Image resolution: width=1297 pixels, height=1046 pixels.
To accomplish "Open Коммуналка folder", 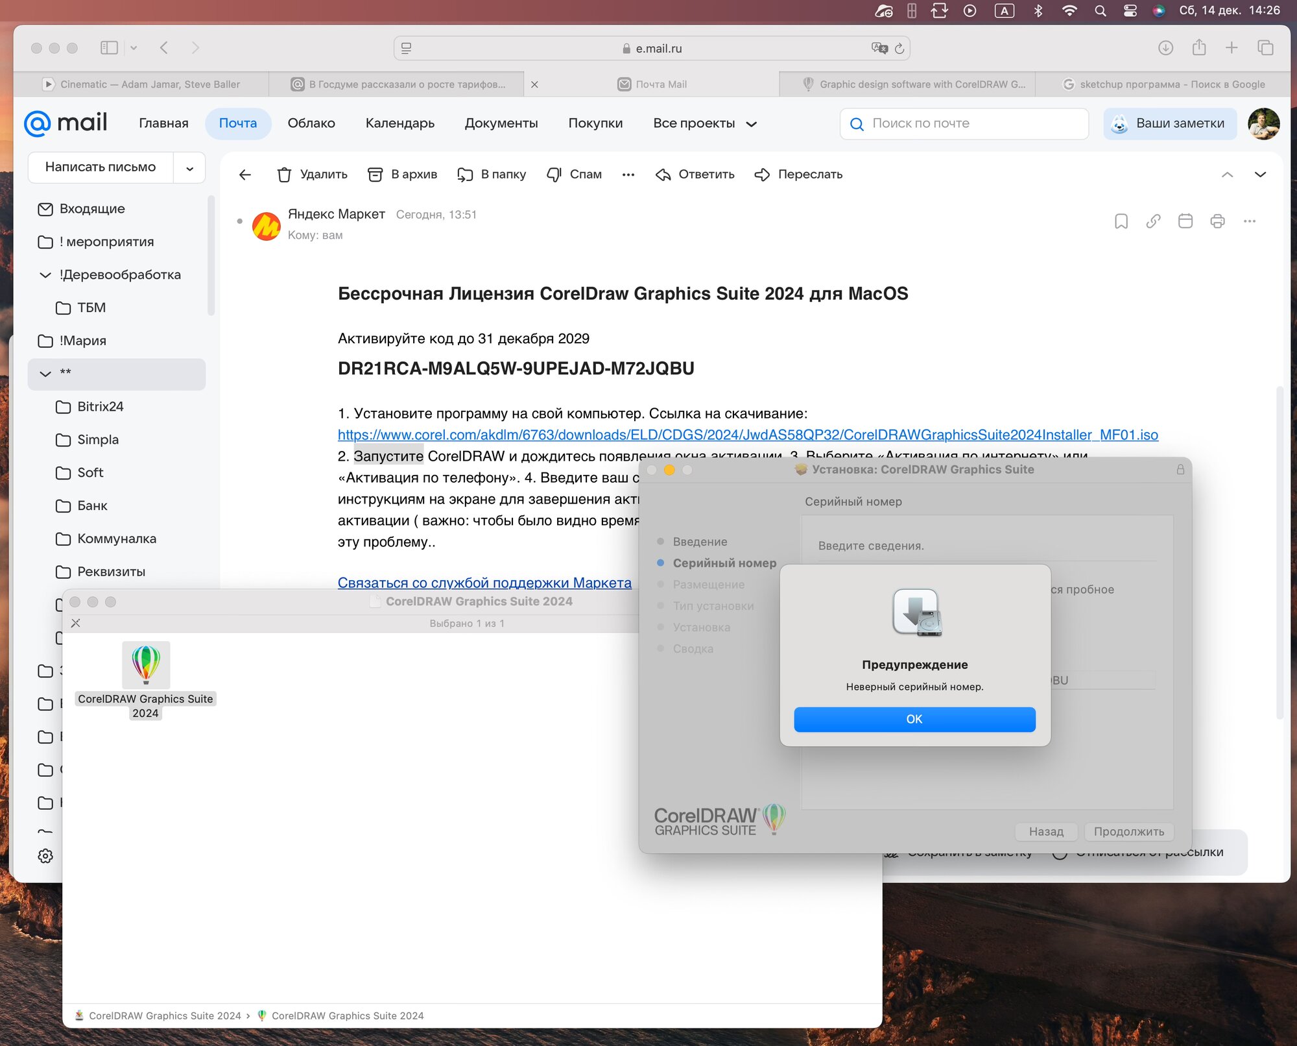I will pyautogui.click(x=106, y=539).
